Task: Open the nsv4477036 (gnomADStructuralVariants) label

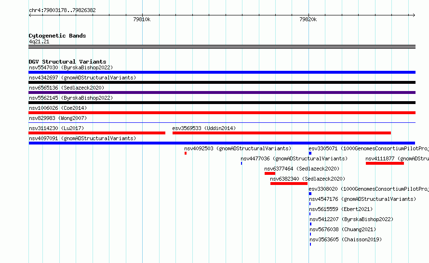Action: tap(294, 158)
